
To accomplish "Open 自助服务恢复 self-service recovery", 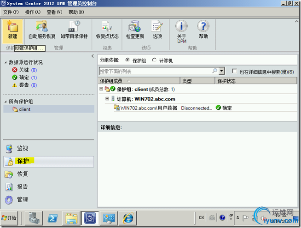I will (42, 30).
